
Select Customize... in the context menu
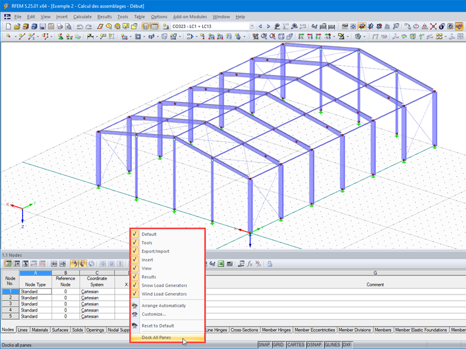point(167,314)
